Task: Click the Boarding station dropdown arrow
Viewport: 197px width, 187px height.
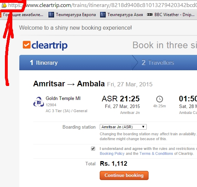Action: [x=143, y=127]
